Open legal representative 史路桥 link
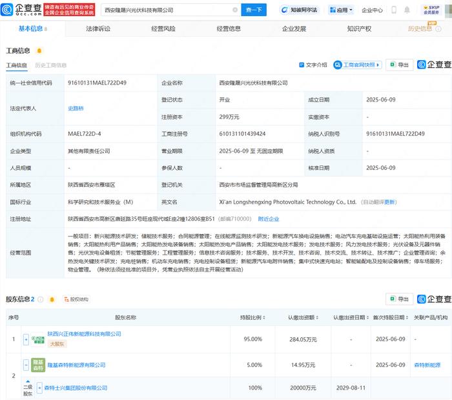Image resolution: width=452 pixels, height=400 pixels. 76,109
